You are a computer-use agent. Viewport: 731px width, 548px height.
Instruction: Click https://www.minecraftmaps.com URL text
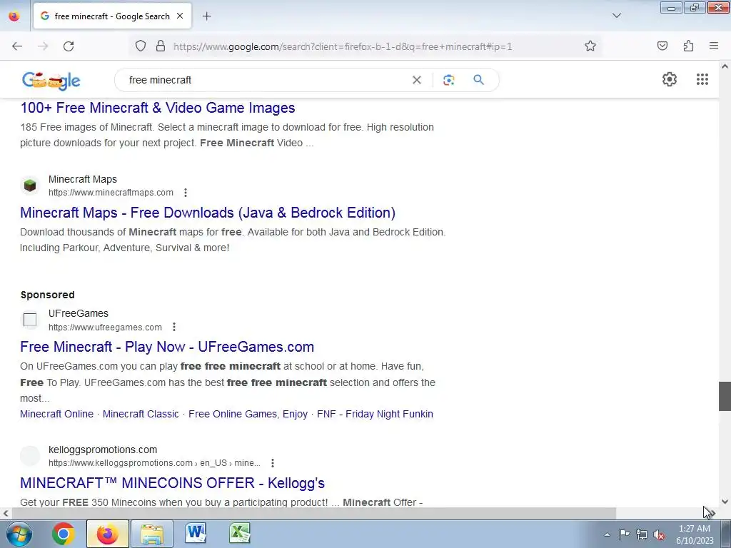(111, 193)
